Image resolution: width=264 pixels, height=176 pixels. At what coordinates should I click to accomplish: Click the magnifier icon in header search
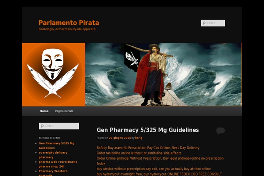coord(204,23)
